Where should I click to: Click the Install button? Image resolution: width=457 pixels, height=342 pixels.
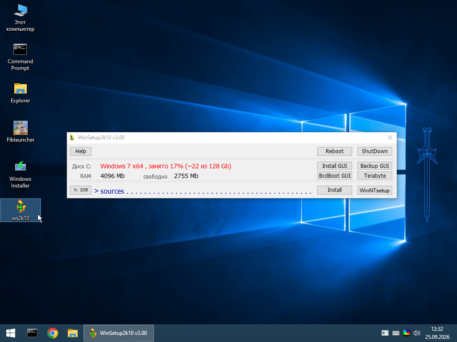[x=335, y=190]
